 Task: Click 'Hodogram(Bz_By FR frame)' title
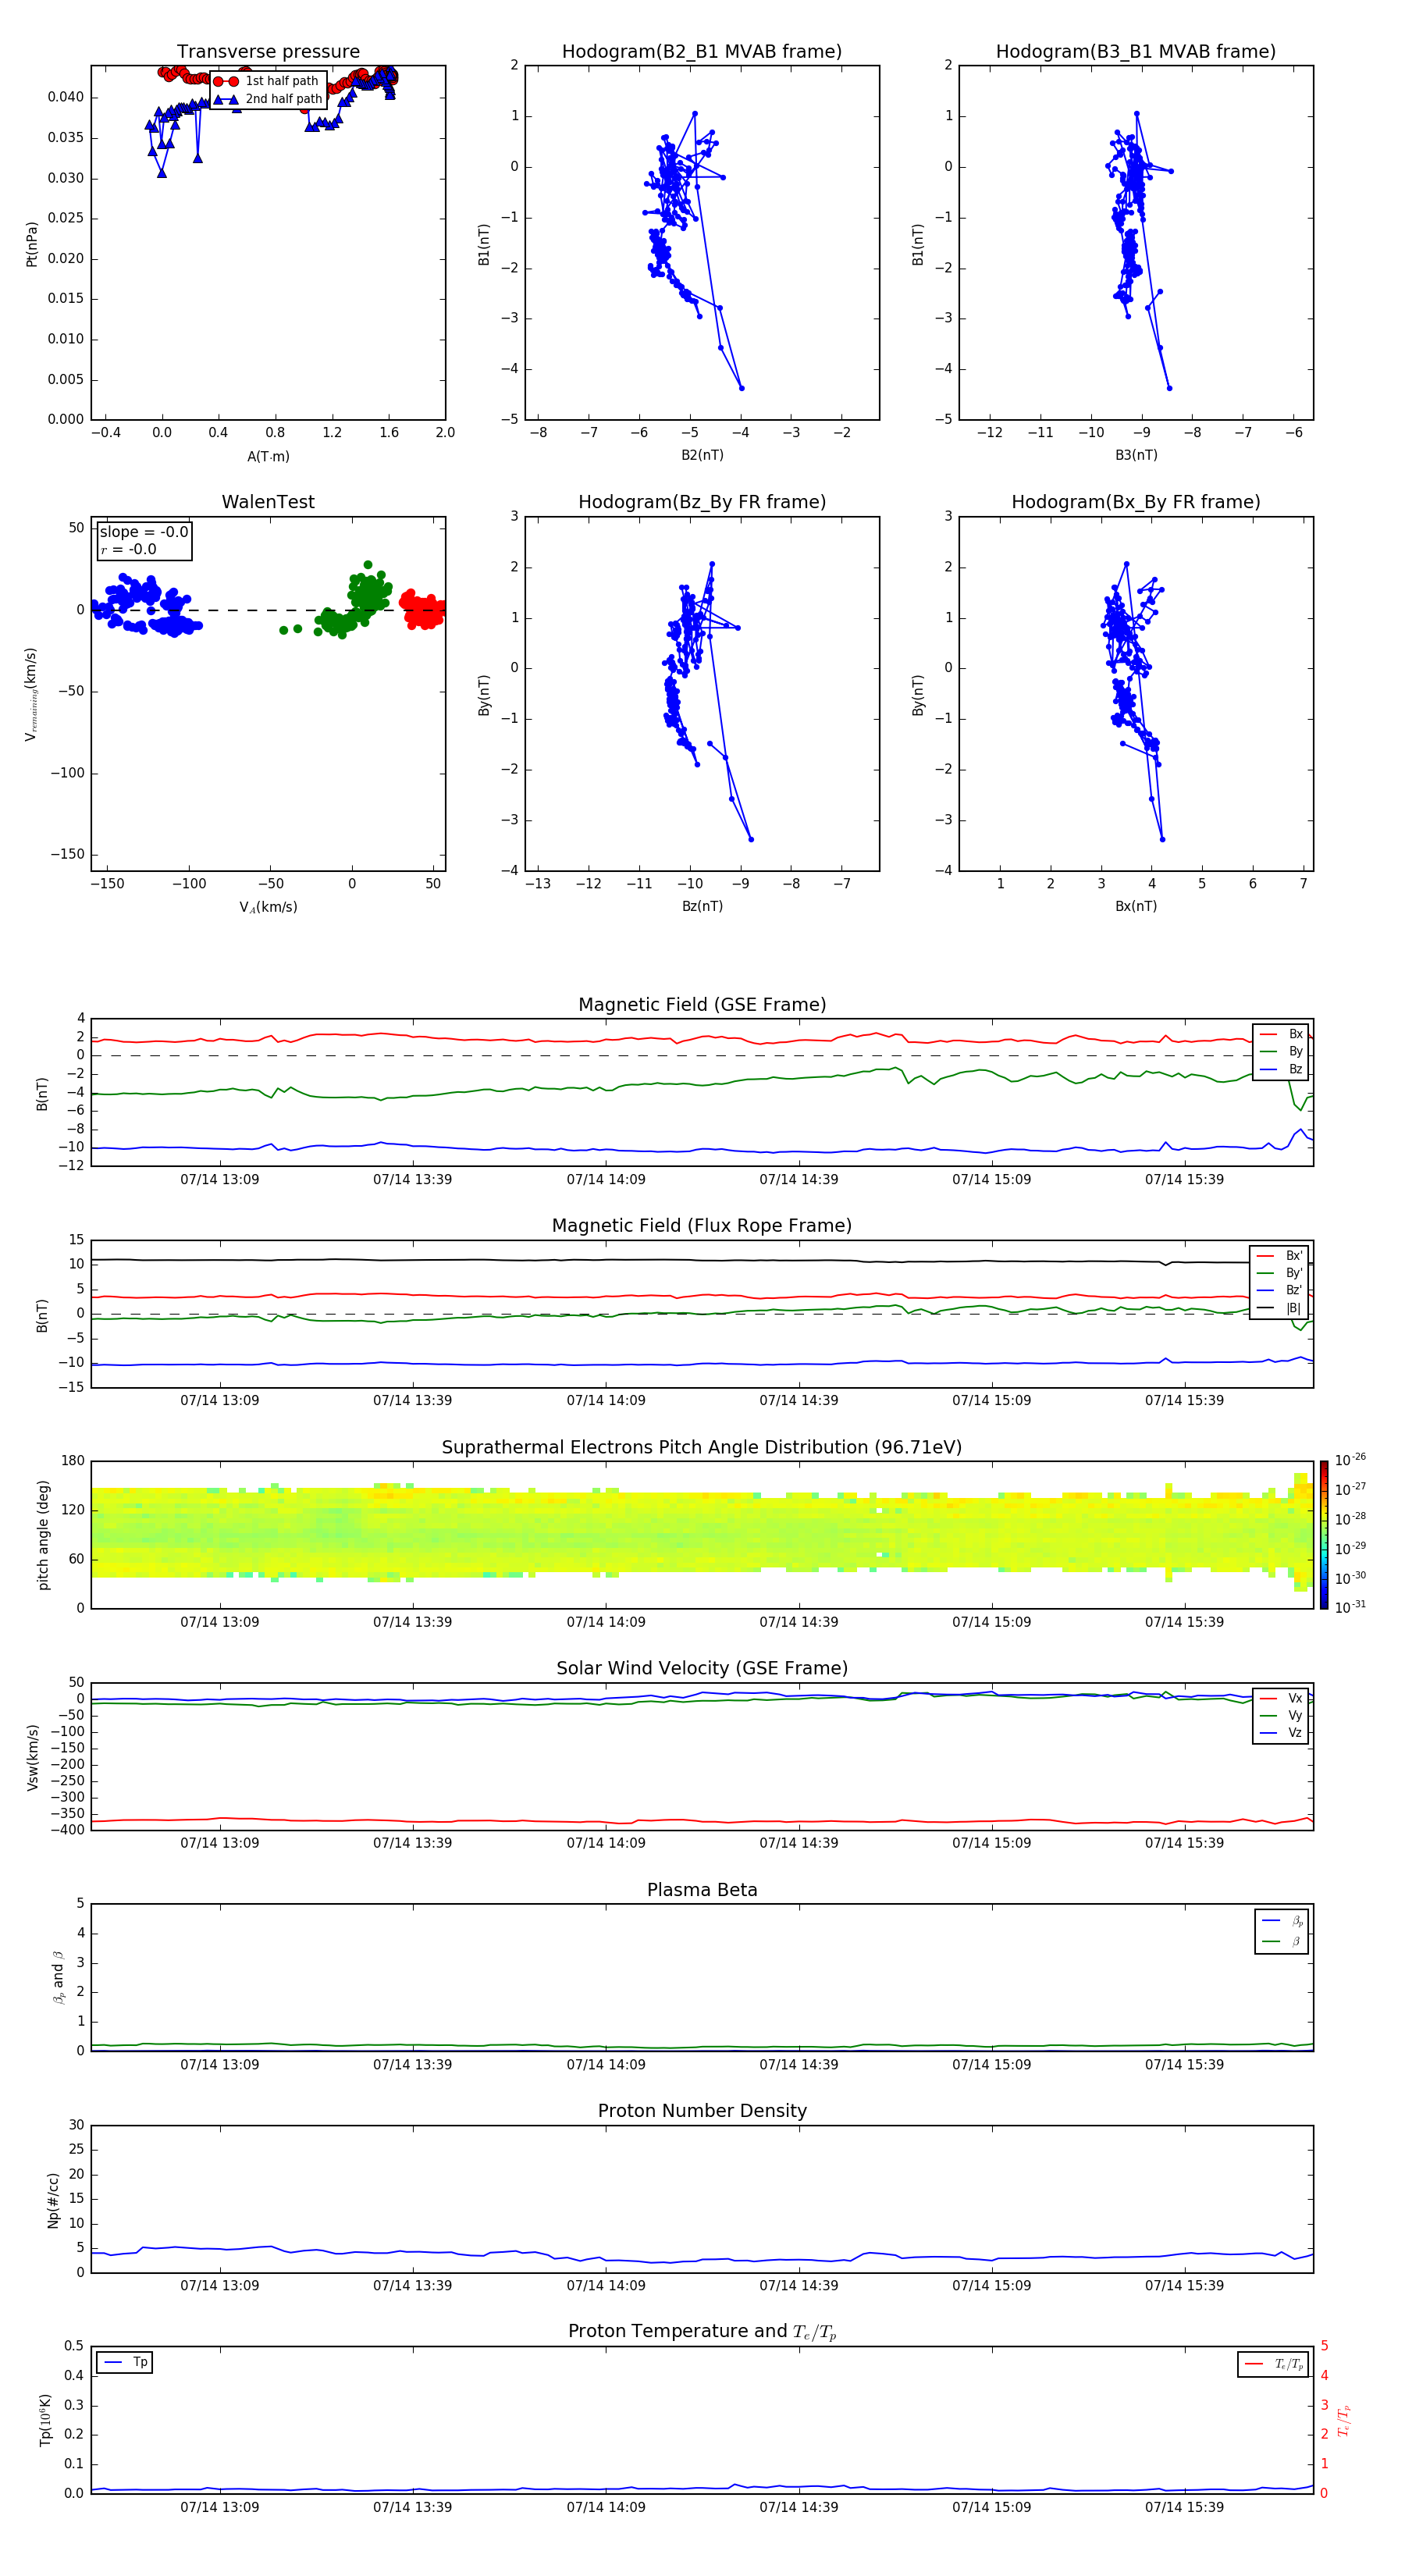702,502
